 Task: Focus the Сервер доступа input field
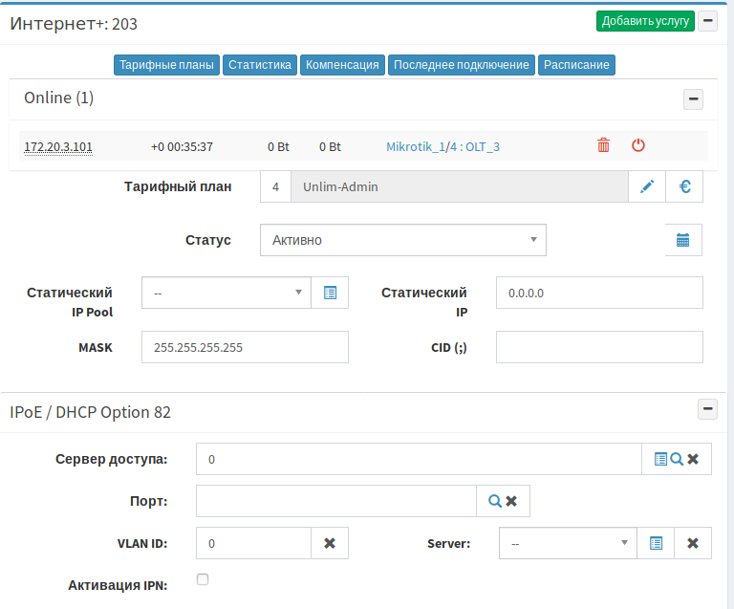[x=419, y=459]
